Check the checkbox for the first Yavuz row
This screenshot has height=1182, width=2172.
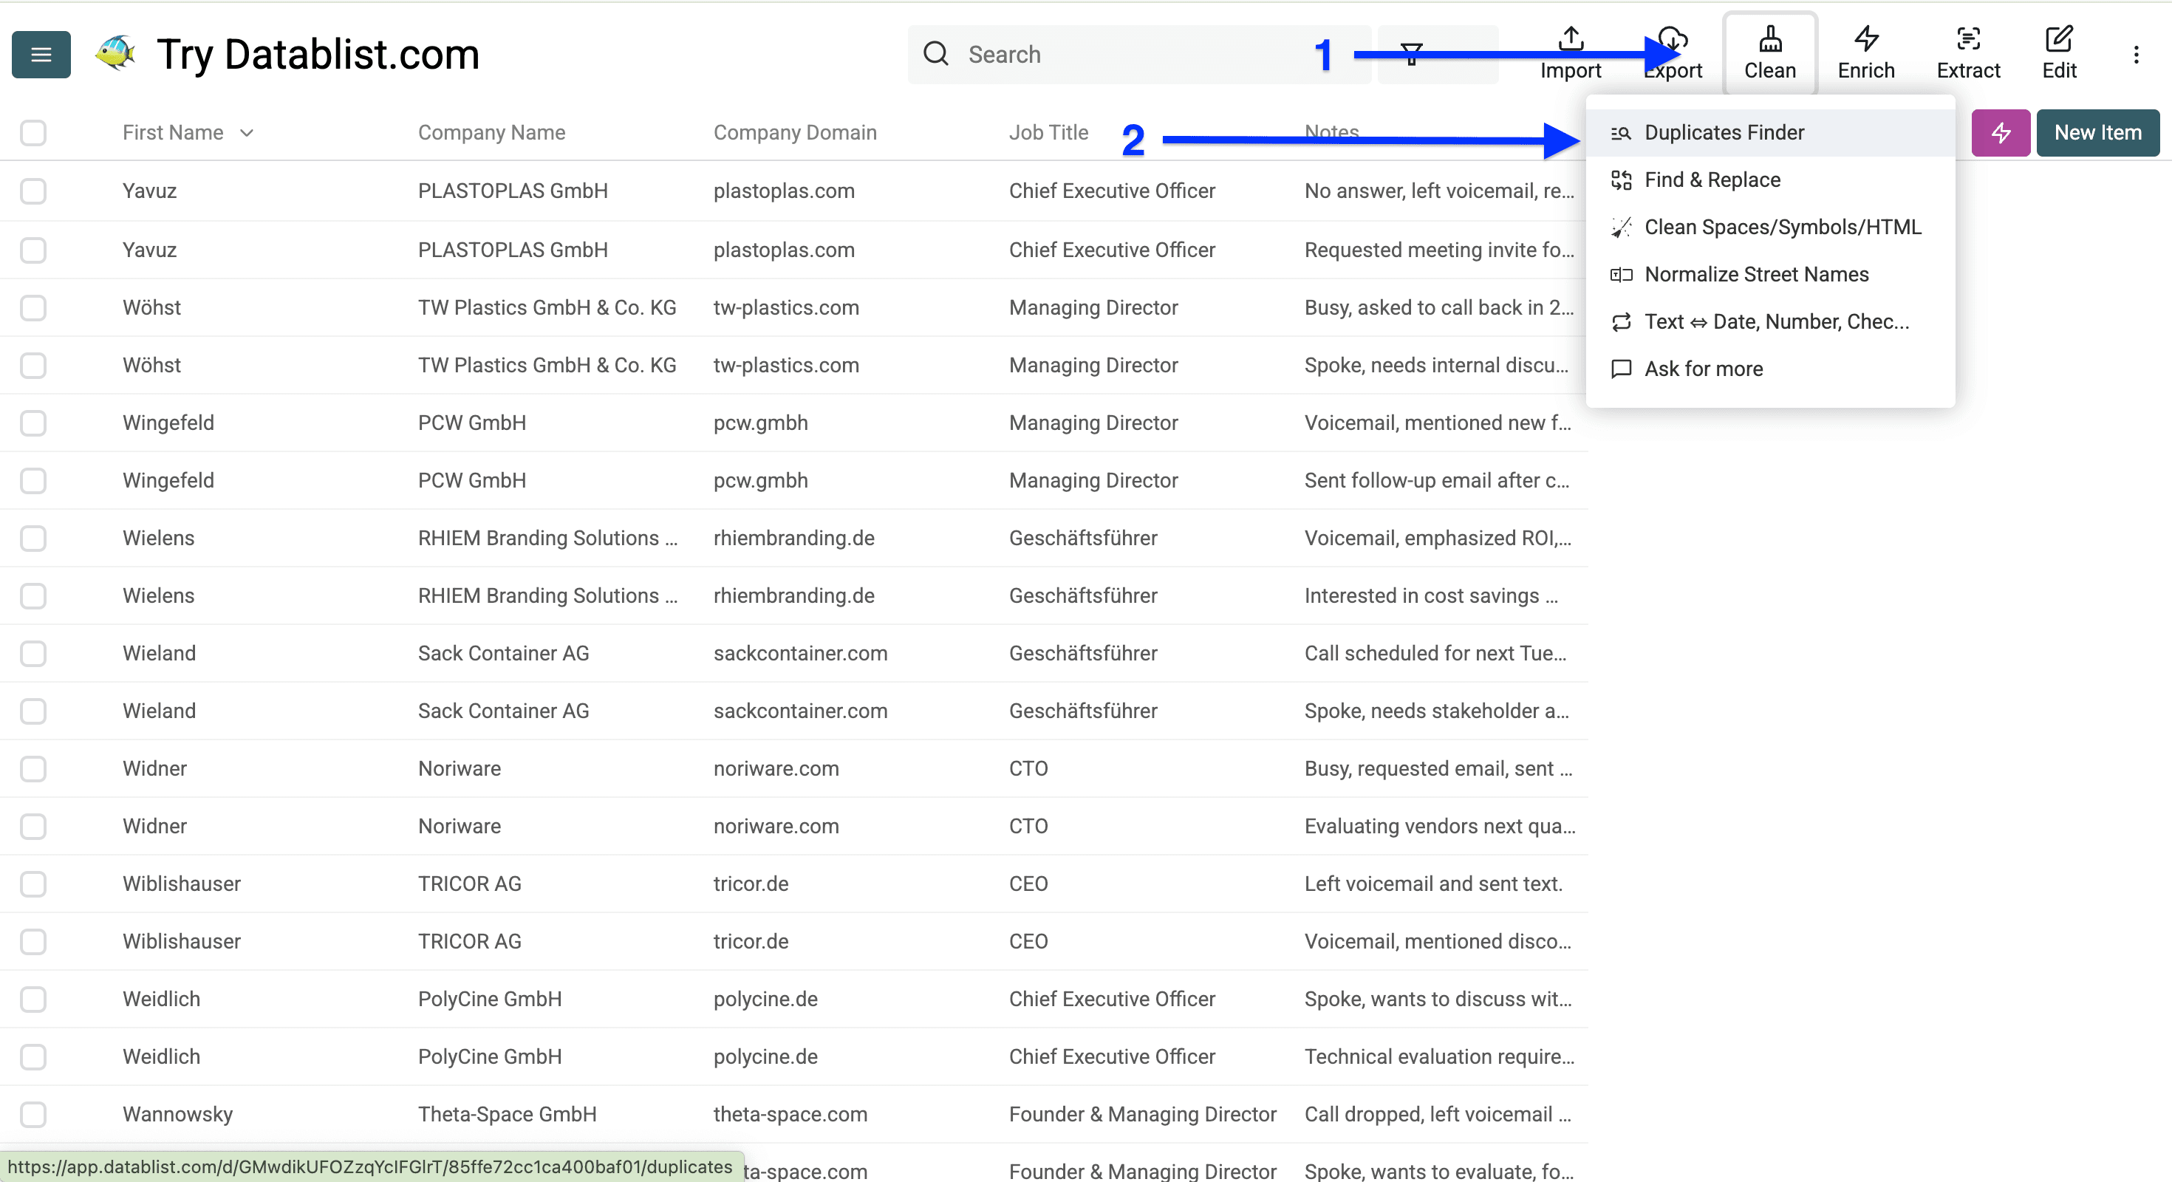tap(33, 191)
